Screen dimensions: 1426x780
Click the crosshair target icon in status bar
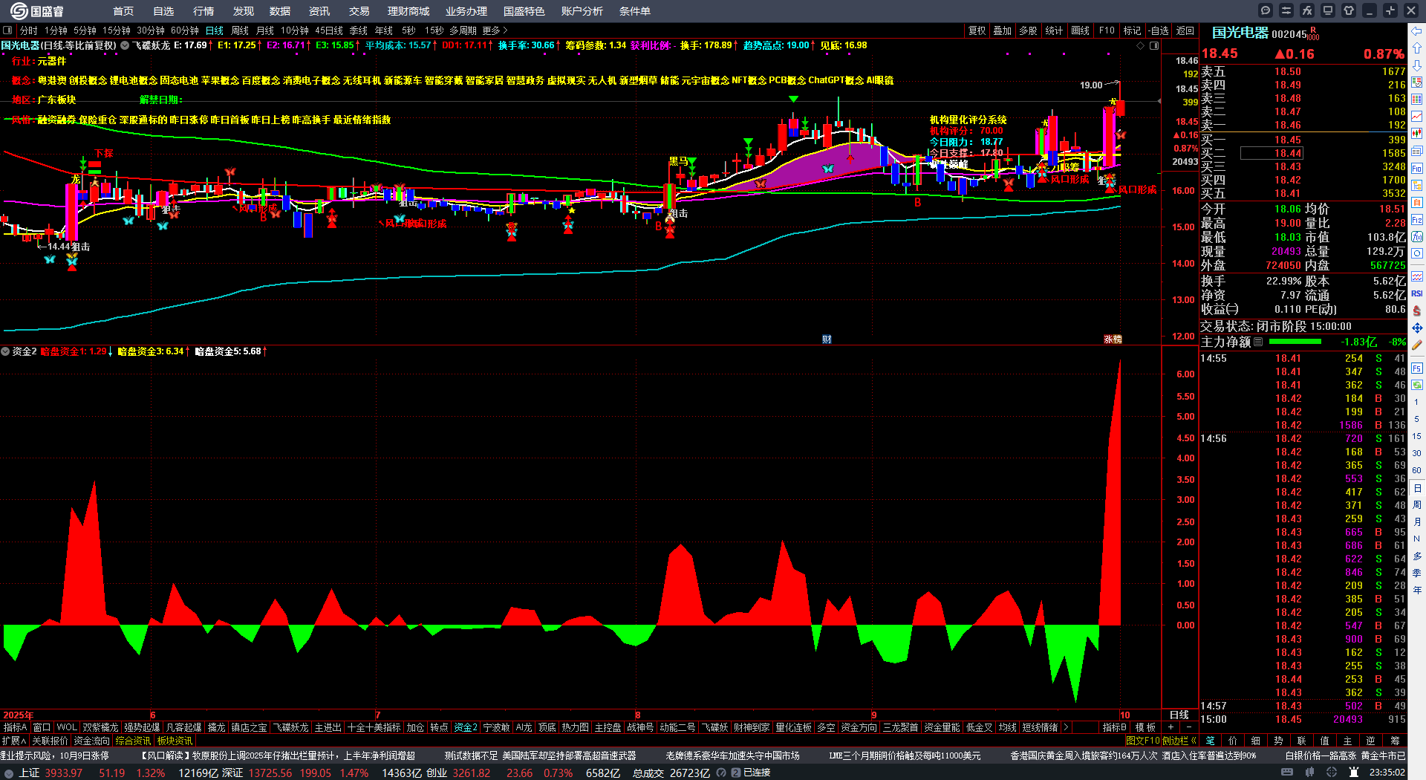click(1332, 773)
